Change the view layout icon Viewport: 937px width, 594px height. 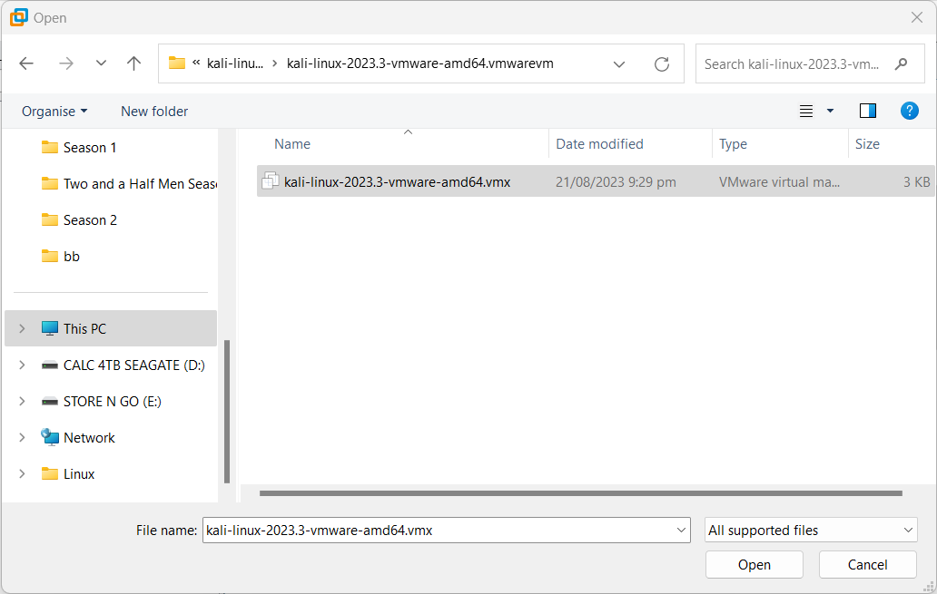(806, 111)
